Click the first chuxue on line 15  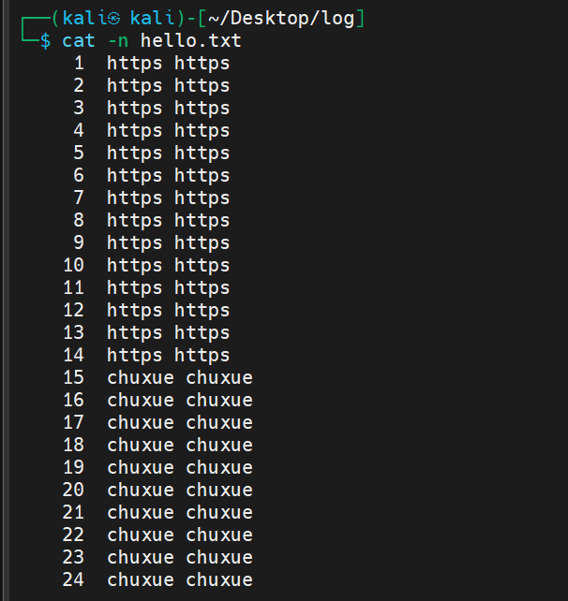pos(141,378)
